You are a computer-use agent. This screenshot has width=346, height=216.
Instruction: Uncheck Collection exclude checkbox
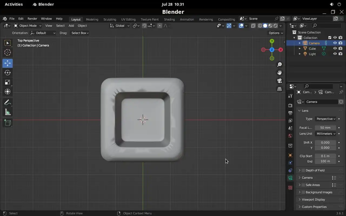[x=330, y=38]
